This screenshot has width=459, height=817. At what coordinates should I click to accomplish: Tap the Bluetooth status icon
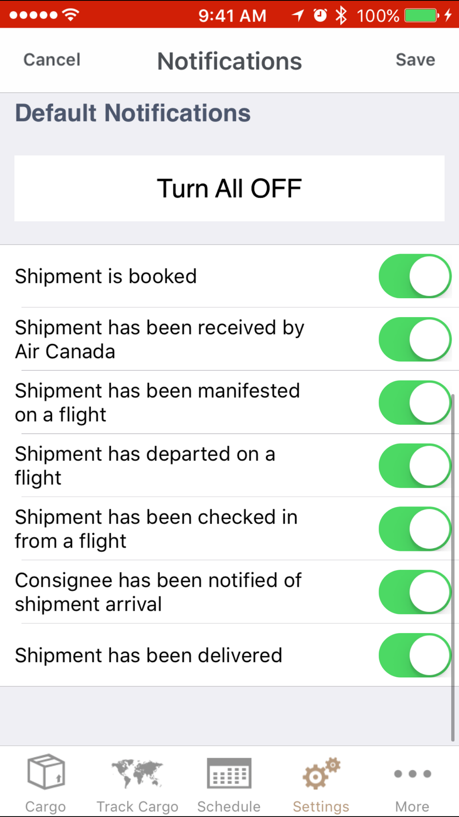[341, 16]
